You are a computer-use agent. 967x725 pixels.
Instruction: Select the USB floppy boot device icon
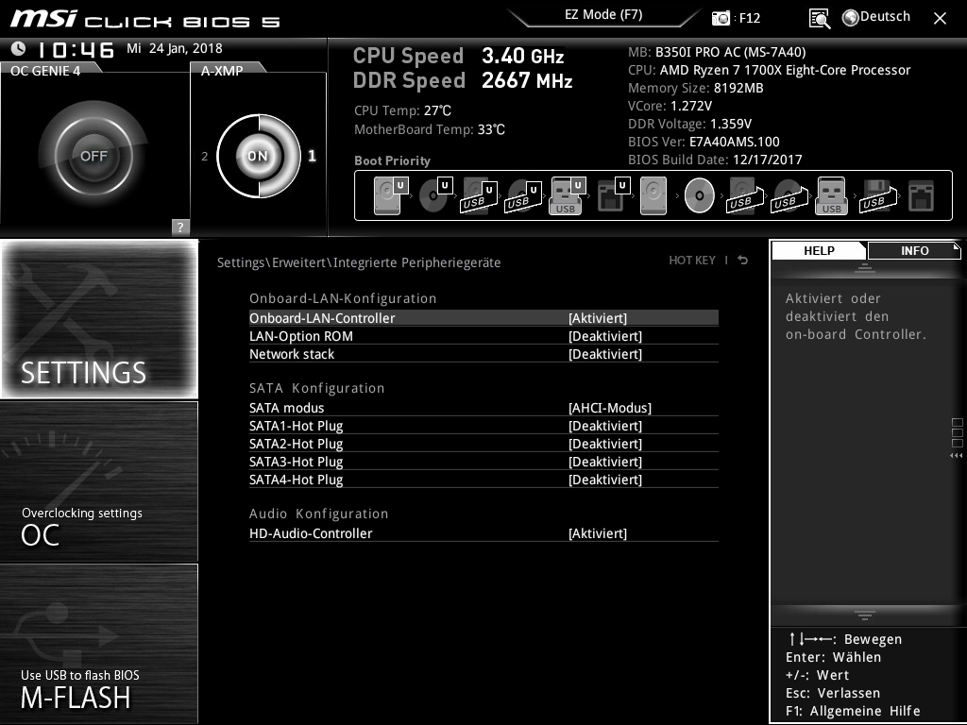tap(877, 195)
